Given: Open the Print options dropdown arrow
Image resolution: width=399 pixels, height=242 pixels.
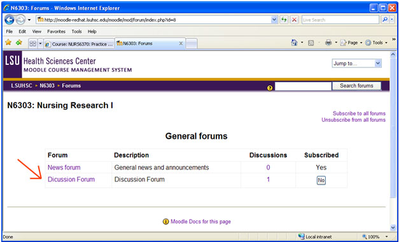Looking at the screenshot, I should 336,43.
